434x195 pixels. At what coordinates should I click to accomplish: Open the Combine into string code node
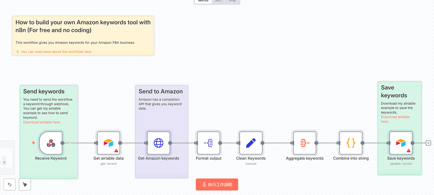[x=351, y=143]
